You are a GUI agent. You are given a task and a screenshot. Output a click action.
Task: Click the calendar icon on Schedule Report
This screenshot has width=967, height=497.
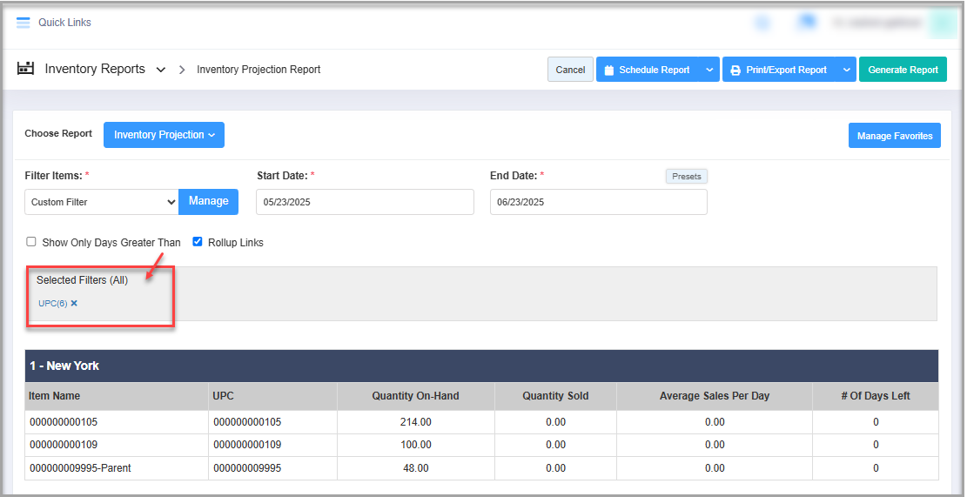tap(609, 71)
